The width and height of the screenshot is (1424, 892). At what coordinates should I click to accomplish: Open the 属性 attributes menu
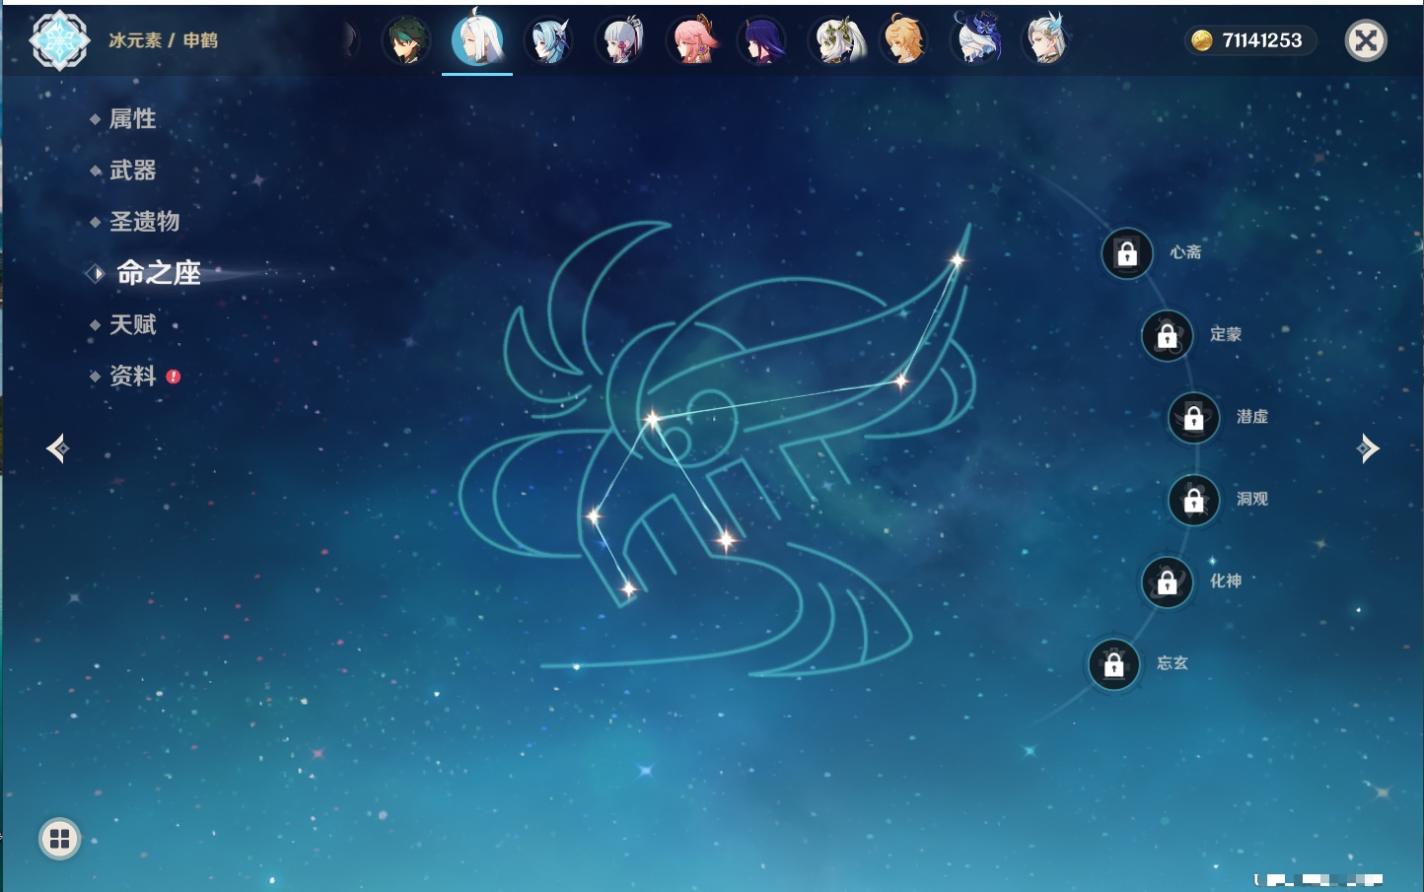(x=132, y=119)
